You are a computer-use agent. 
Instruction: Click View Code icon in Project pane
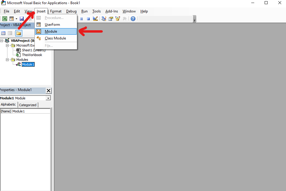point(4,33)
